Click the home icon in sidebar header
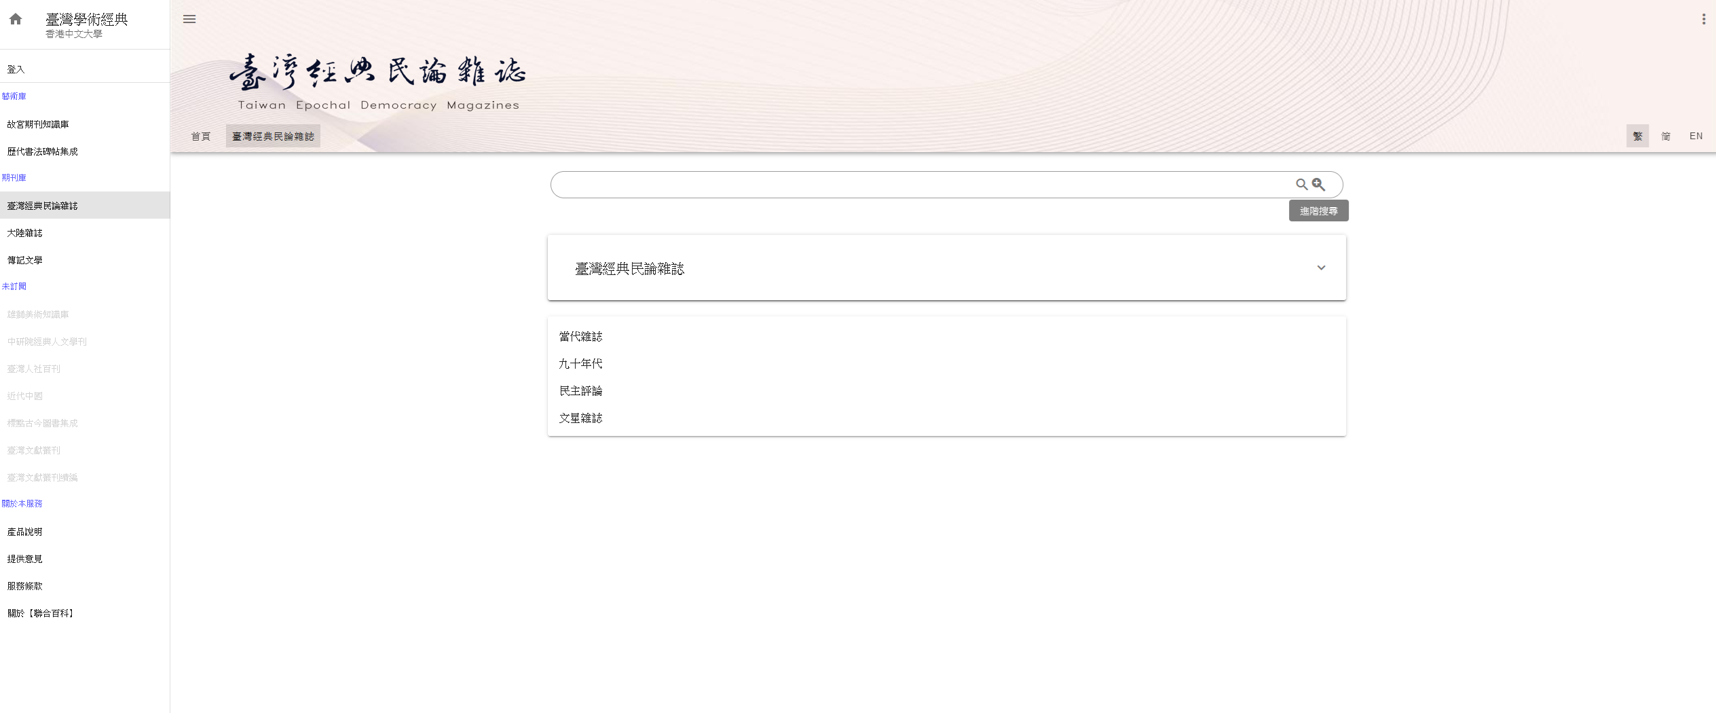 pyautogui.click(x=16, y=19)
